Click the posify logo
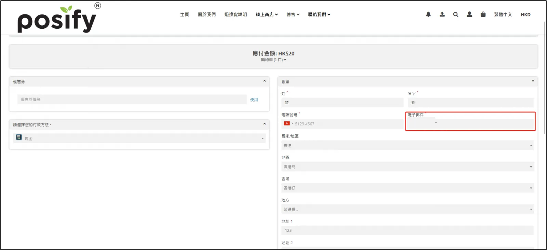Image resolution: width=547 pixels, height=250 pixels. pyautogui.click(x=57, y=19)
